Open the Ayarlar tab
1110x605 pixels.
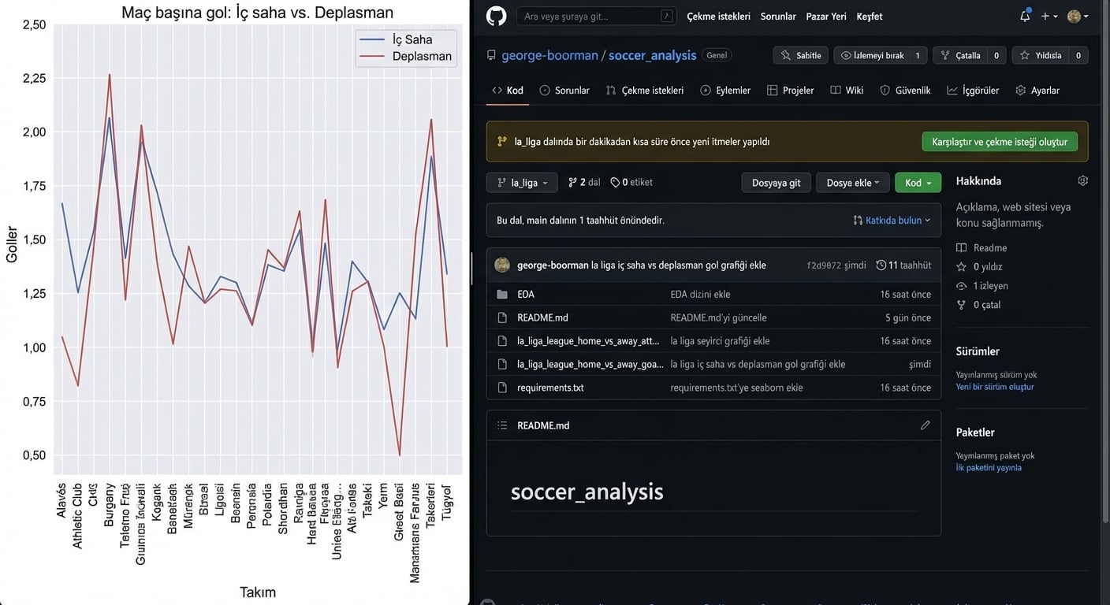coord(1037,91)
